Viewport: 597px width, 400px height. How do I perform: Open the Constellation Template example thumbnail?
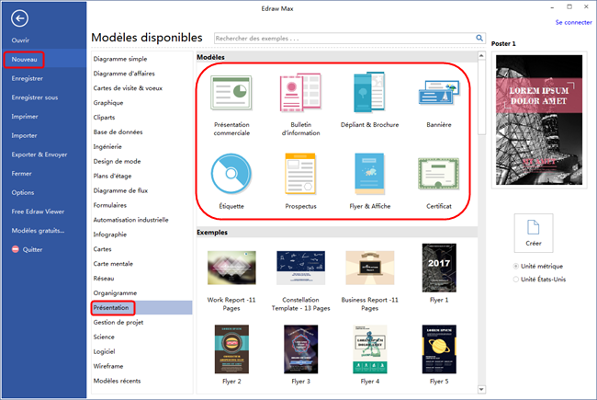300,268
